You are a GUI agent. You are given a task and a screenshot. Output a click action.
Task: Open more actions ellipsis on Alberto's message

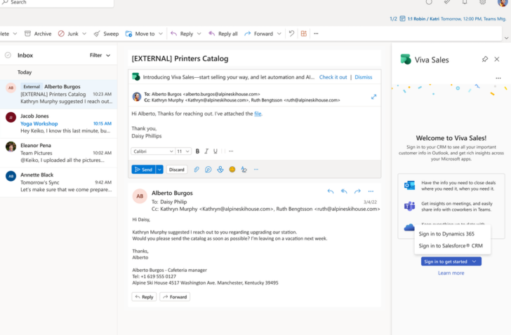(371, 191)
